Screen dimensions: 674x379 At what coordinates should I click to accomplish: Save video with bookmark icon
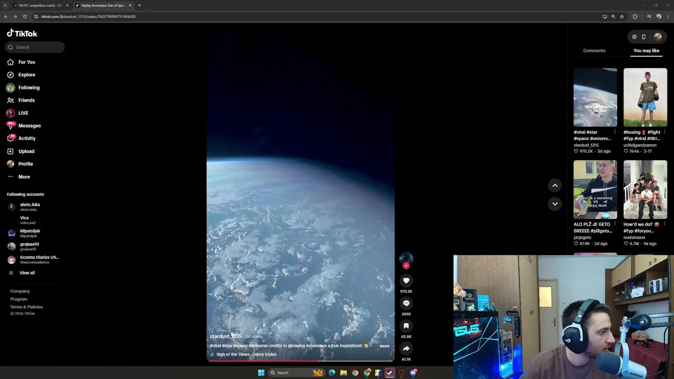406,326
